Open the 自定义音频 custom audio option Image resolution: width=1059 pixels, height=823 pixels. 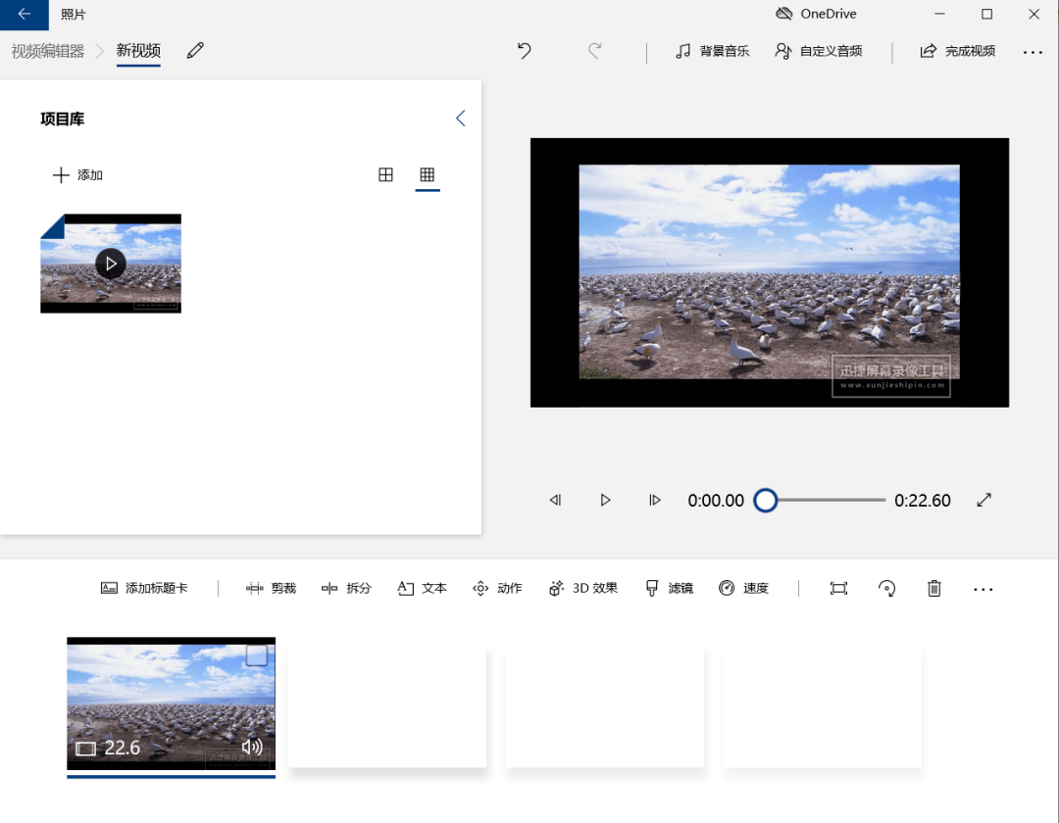[819, 51]
